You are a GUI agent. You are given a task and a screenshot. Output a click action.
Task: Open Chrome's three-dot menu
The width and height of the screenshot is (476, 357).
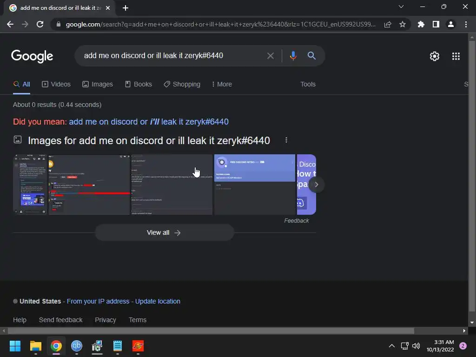click(466, 24)
